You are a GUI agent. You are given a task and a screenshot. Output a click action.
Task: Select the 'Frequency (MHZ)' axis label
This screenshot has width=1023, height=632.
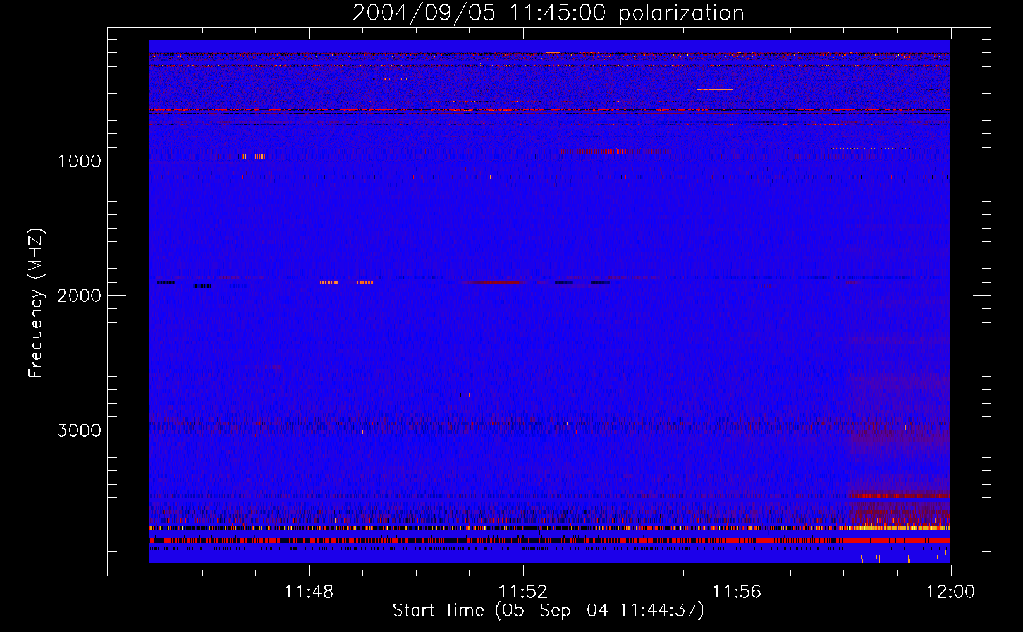click(x=37, y=303)
